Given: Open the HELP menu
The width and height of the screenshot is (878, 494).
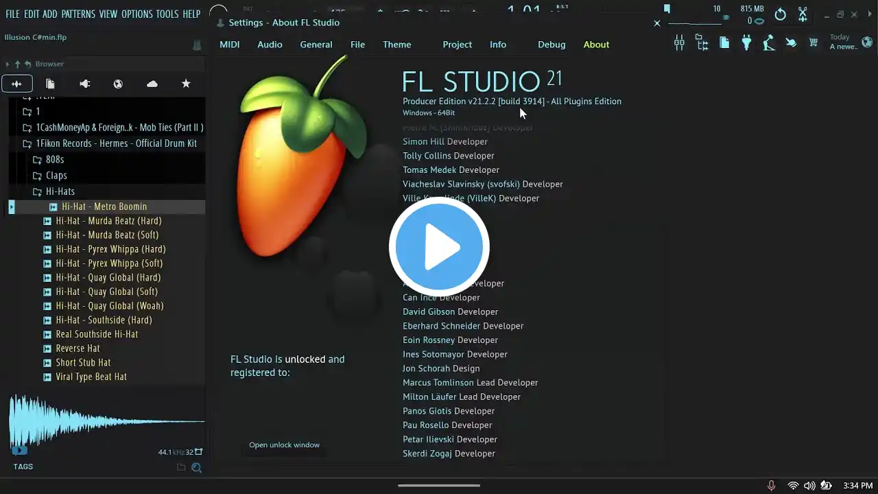Looking at the screenshot, I should coord(191,14).
